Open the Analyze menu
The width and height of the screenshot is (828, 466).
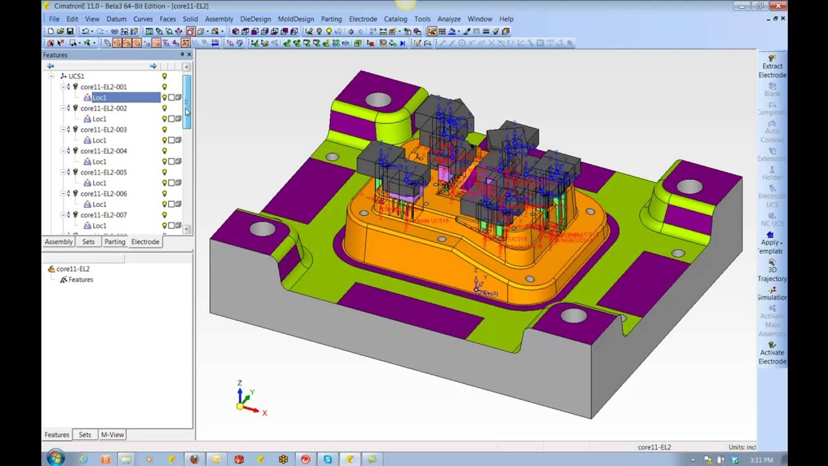449,19
